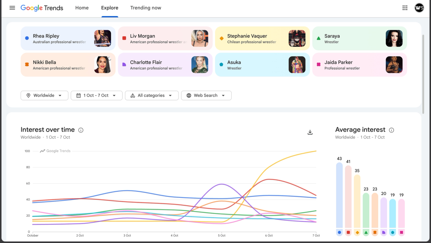
Task: Click the 5 Oct label on the chart axis
Action: pos(222,235)
